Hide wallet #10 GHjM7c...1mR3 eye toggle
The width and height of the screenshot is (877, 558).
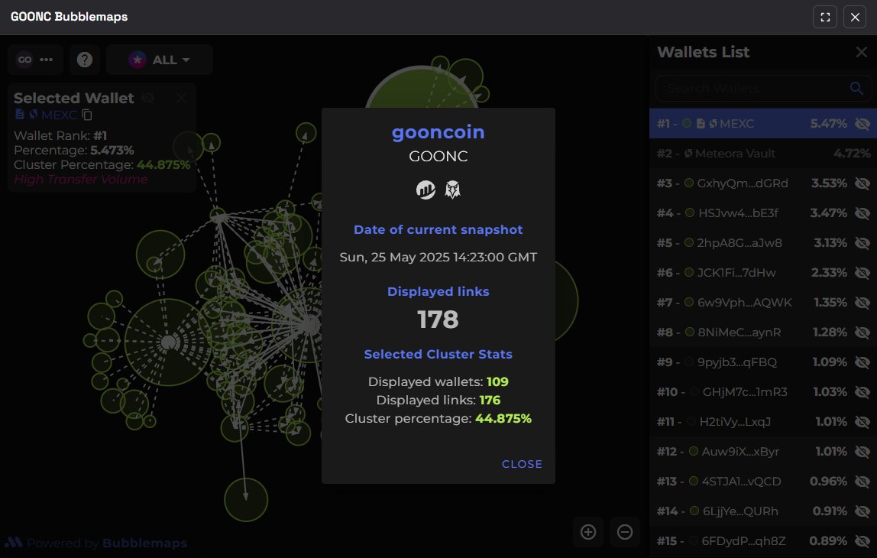tap(862, 392)
